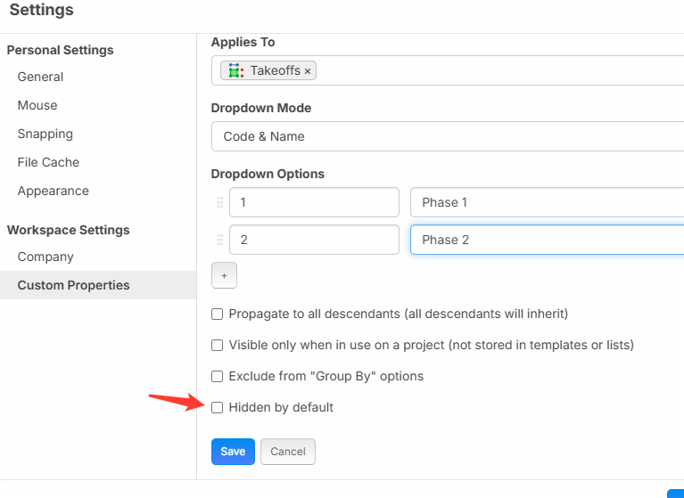Save the custom property
684x498 pixels.
(233, 452)
